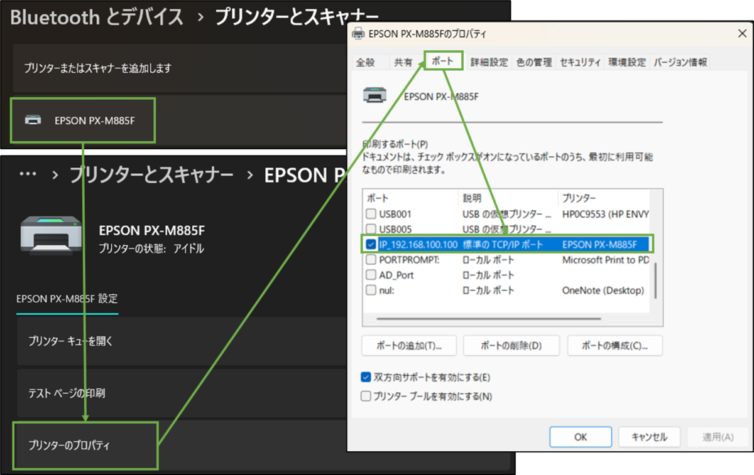
Task: Click the プリンターとスキャナー breadcrumb in the lower settings window
Action: [151, 175]
